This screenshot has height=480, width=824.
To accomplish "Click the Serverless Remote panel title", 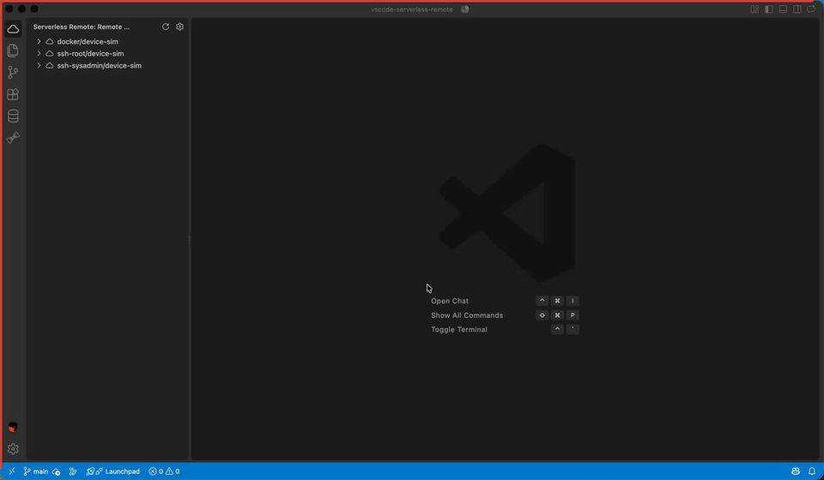I will [82, 27].
